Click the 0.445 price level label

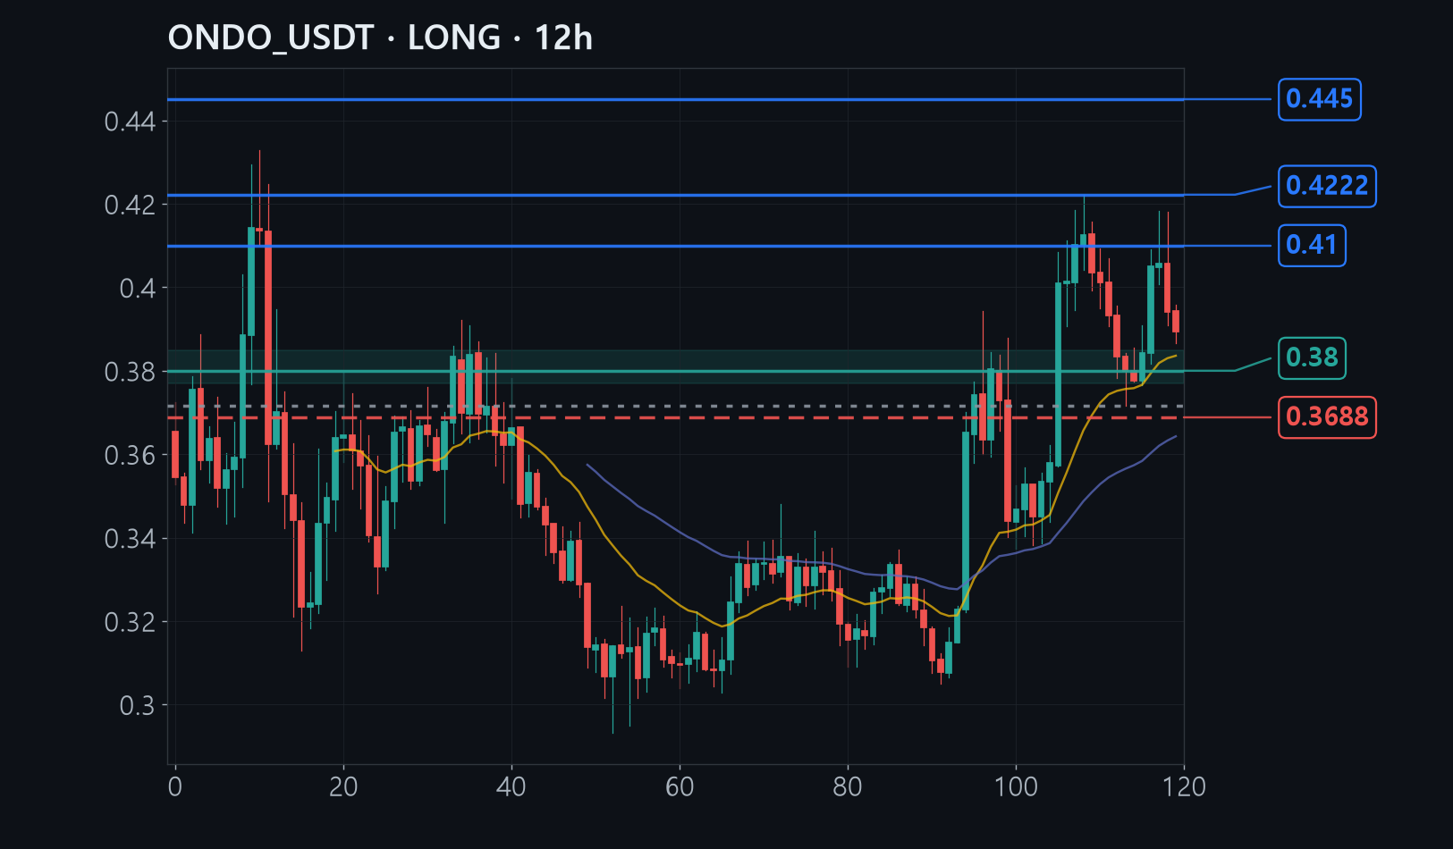coord(1320,99)
